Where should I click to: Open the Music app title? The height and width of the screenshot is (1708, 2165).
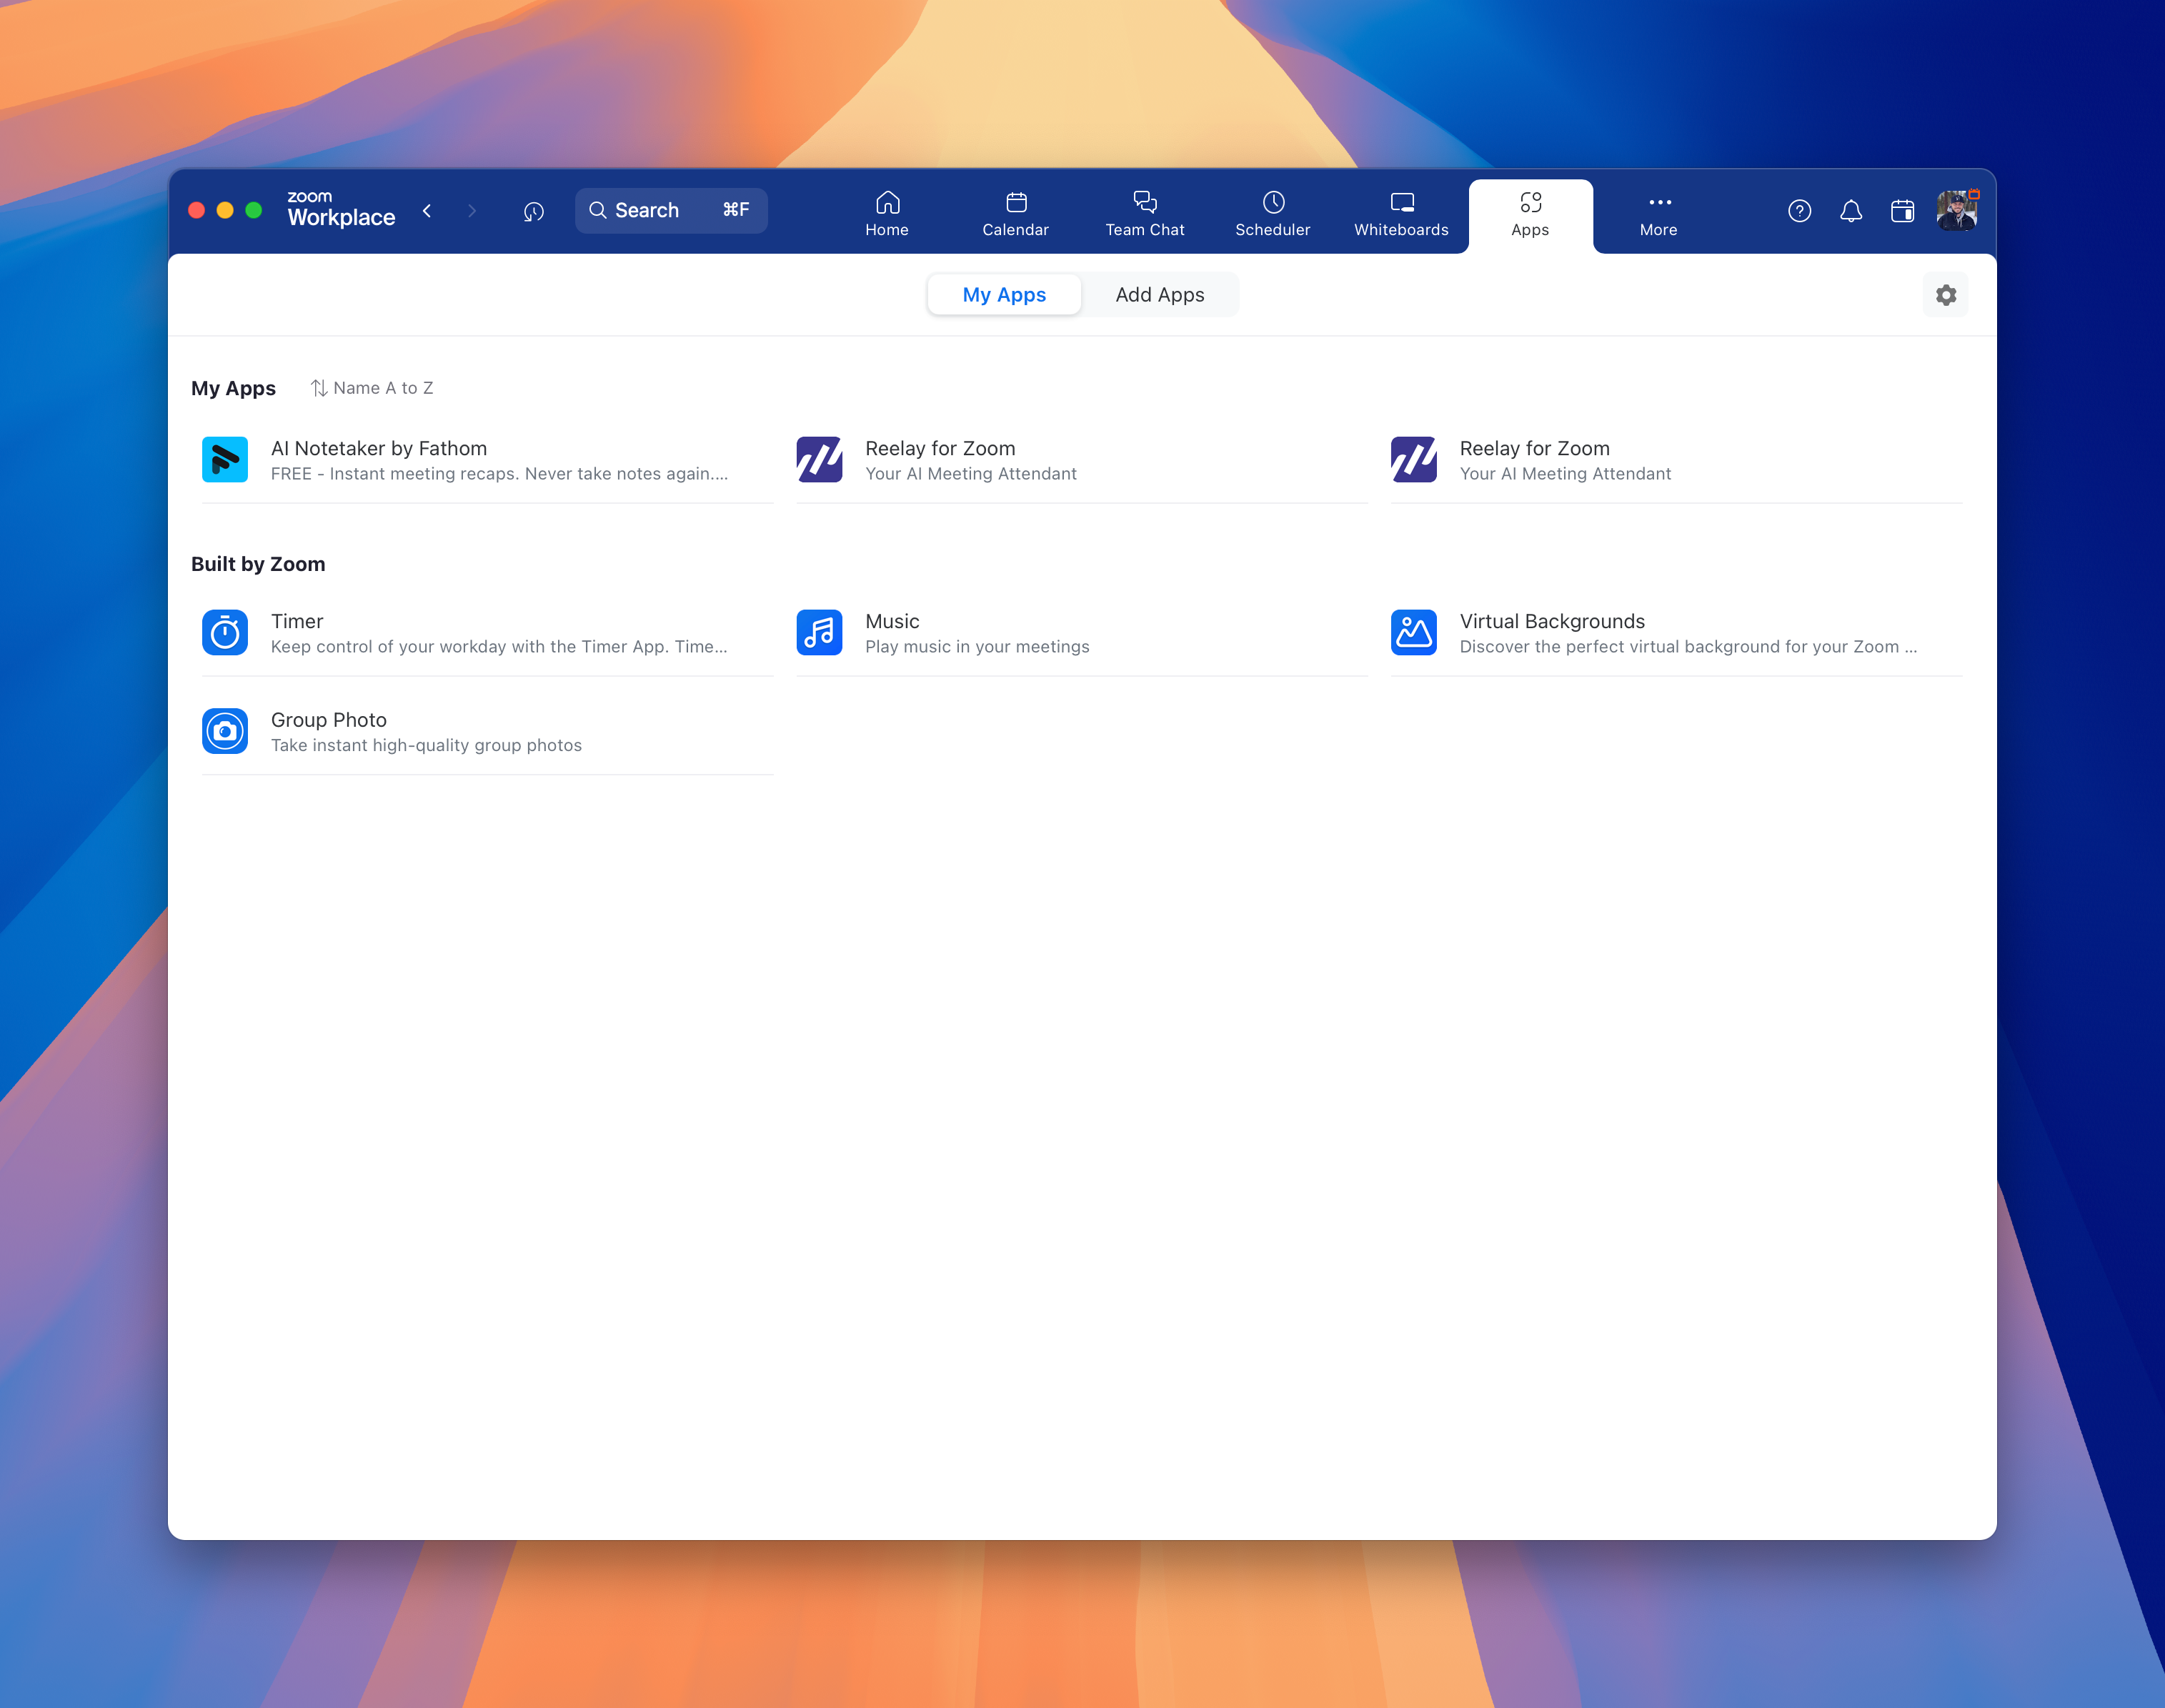[x=892, y=621]
